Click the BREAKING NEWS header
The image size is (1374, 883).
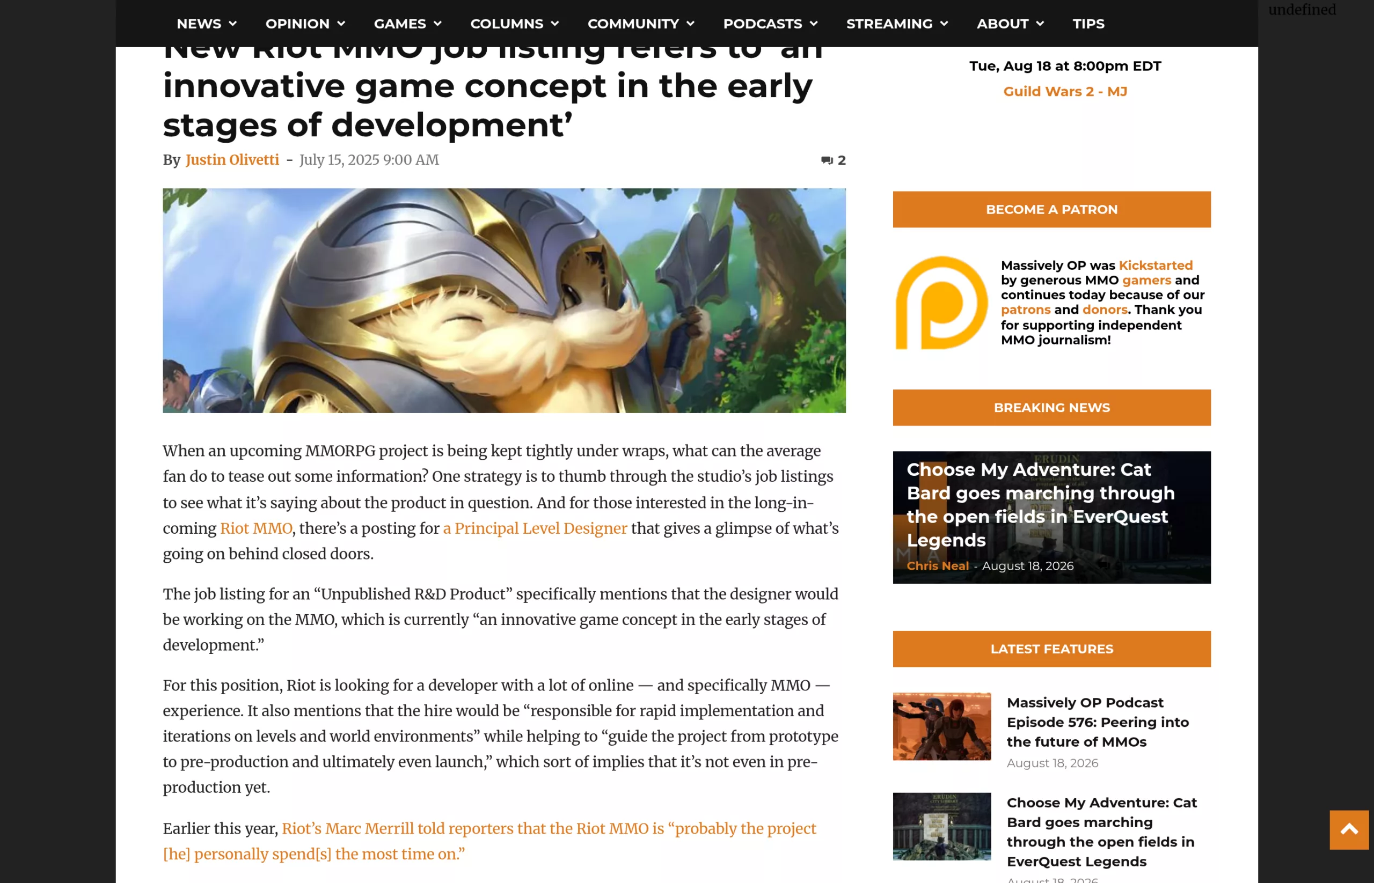[x=1051, y=408]
